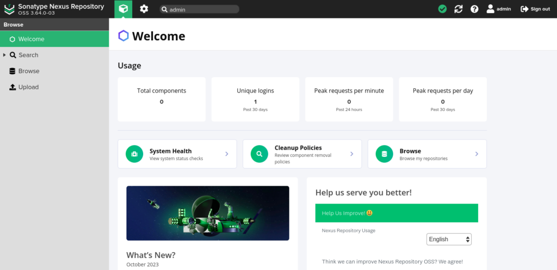Click the Total components usage card

(162, 99)
